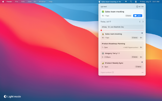The width and height of the screenshot is (162, 101).
Task: Open the Finder menu
Action: [9, 2]
